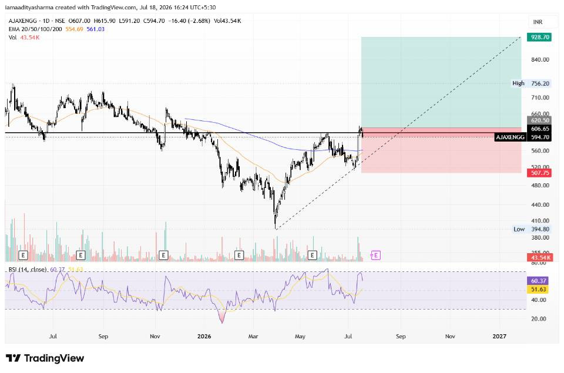Click the yellow 51.63 RSI axis label
The height and width of the screenshot is (373, 564).
pos(539,289)
